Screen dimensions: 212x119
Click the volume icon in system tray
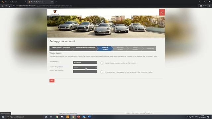(193, 117)
